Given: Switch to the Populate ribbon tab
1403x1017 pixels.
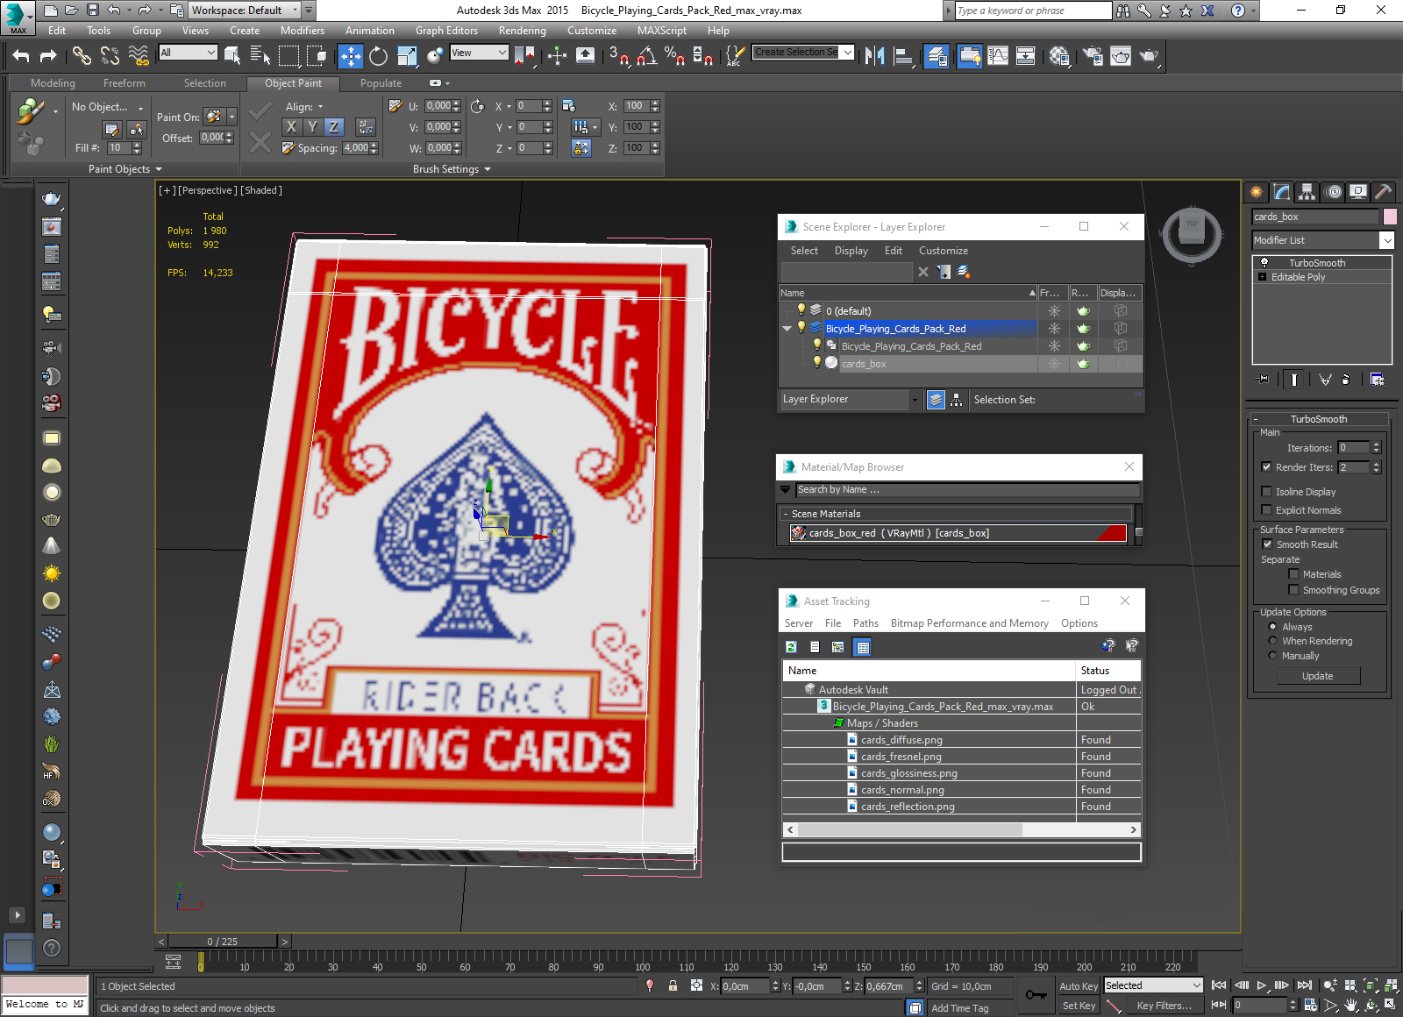Looking at the screenshot, I should [381, 83].
